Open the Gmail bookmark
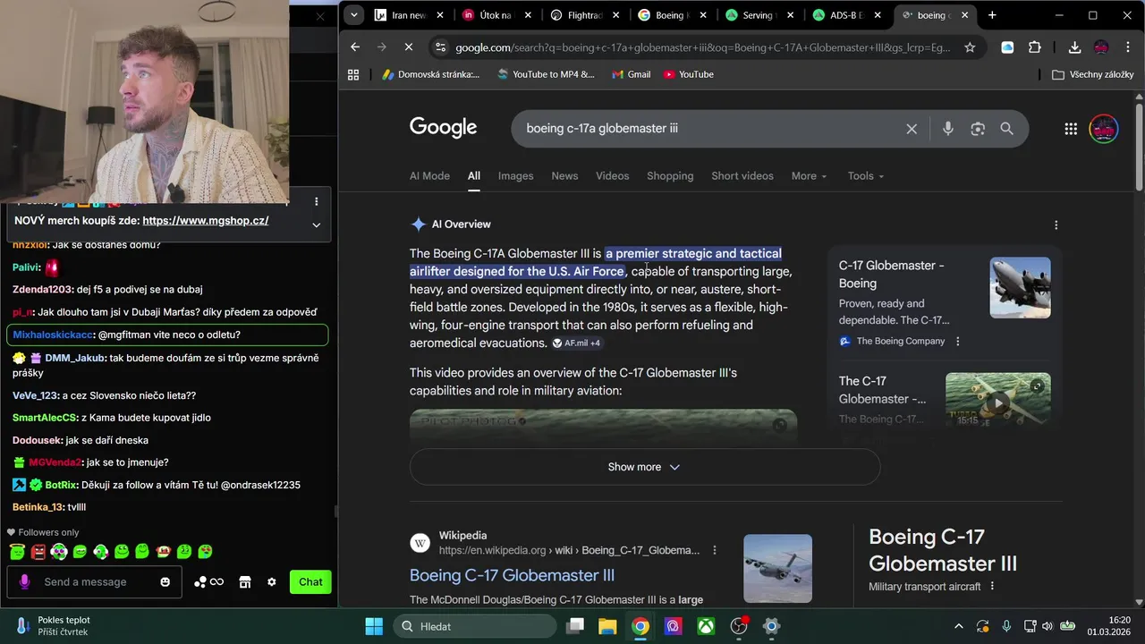Viewport: 1145px width, 644px height. click(x=631, y=74)
